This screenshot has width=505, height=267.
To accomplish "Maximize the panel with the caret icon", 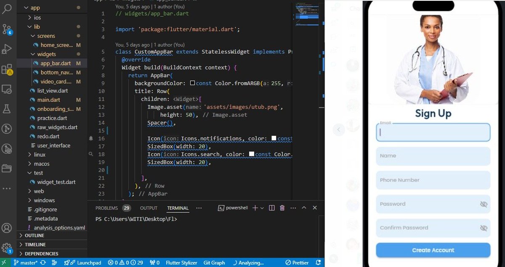I will click(304, 208).
